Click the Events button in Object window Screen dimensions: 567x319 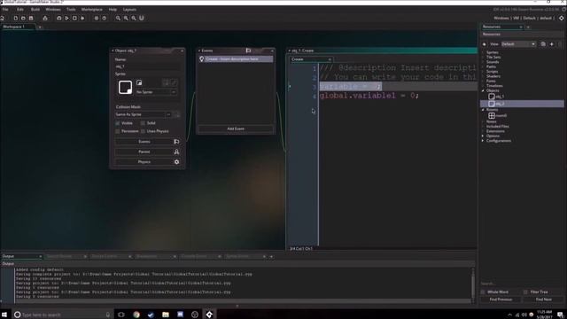pos(147,142)
